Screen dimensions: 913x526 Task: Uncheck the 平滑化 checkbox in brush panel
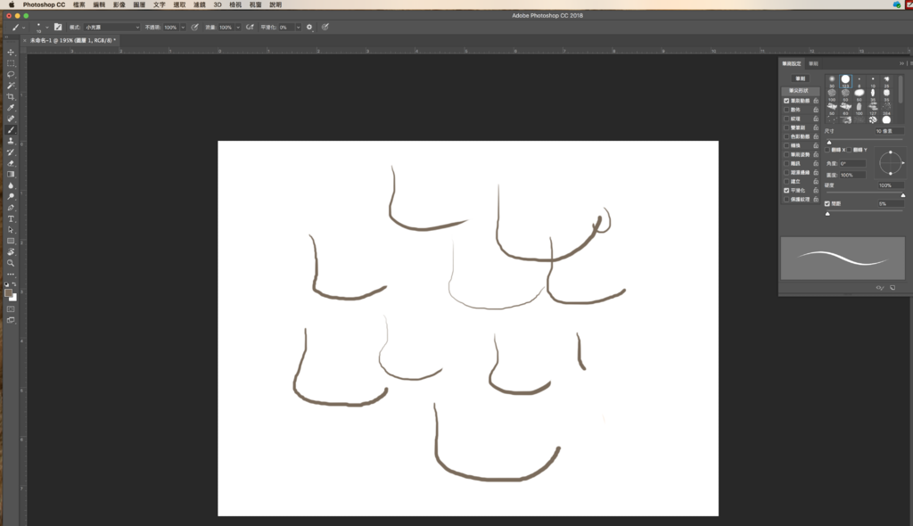[x=786, y=190]
